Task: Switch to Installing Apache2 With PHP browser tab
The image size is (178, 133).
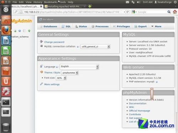Action: pyautogui.click(x=65, y=6)
